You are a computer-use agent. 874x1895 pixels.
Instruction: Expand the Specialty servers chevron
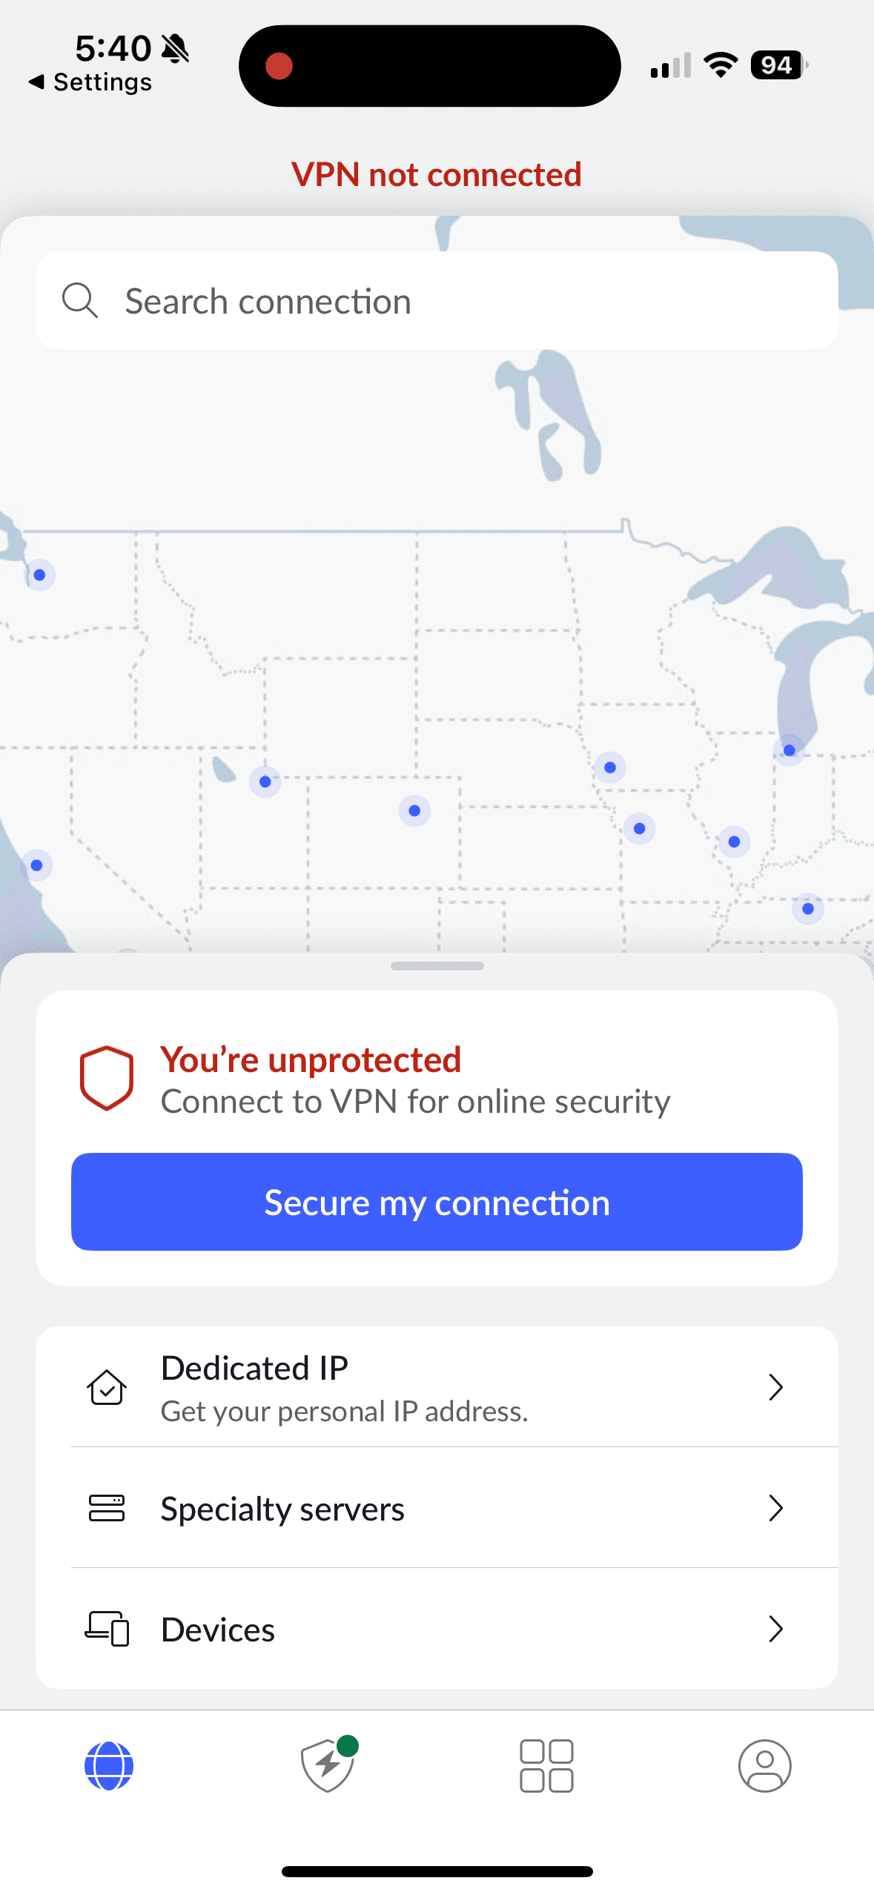click(775, 1508)
